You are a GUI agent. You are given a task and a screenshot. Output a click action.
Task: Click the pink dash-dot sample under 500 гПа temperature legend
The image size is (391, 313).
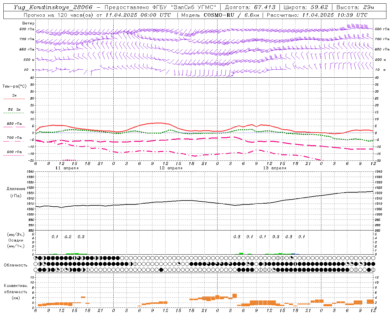point(14,156)
